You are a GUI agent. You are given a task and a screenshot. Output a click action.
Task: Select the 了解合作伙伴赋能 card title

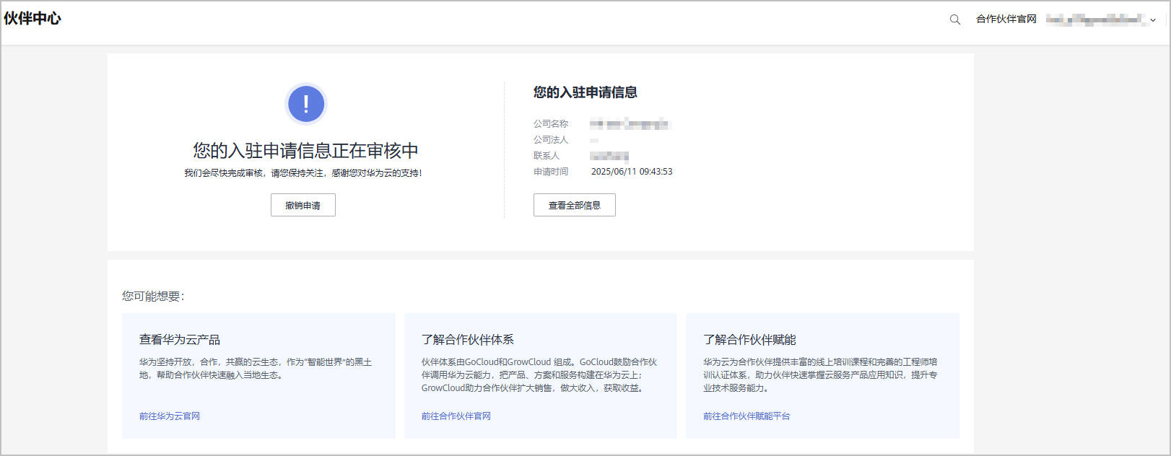tap(749, 340)
